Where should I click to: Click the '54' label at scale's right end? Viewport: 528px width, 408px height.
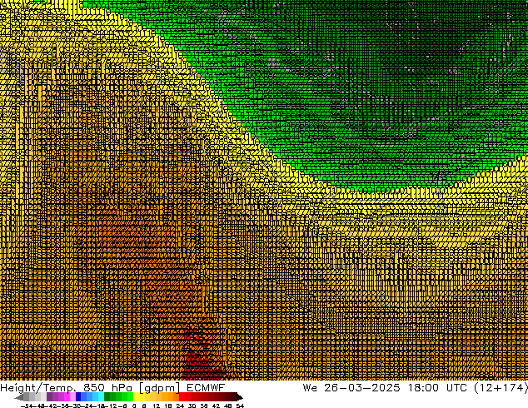tap(240, 406)
